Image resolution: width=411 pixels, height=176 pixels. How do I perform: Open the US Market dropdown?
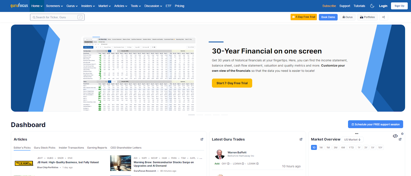click(x=352, y=140)
